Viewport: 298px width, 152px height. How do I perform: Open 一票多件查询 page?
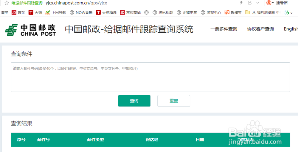tap(224, 29)
